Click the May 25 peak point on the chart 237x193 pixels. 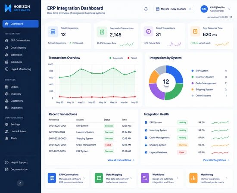113,68
